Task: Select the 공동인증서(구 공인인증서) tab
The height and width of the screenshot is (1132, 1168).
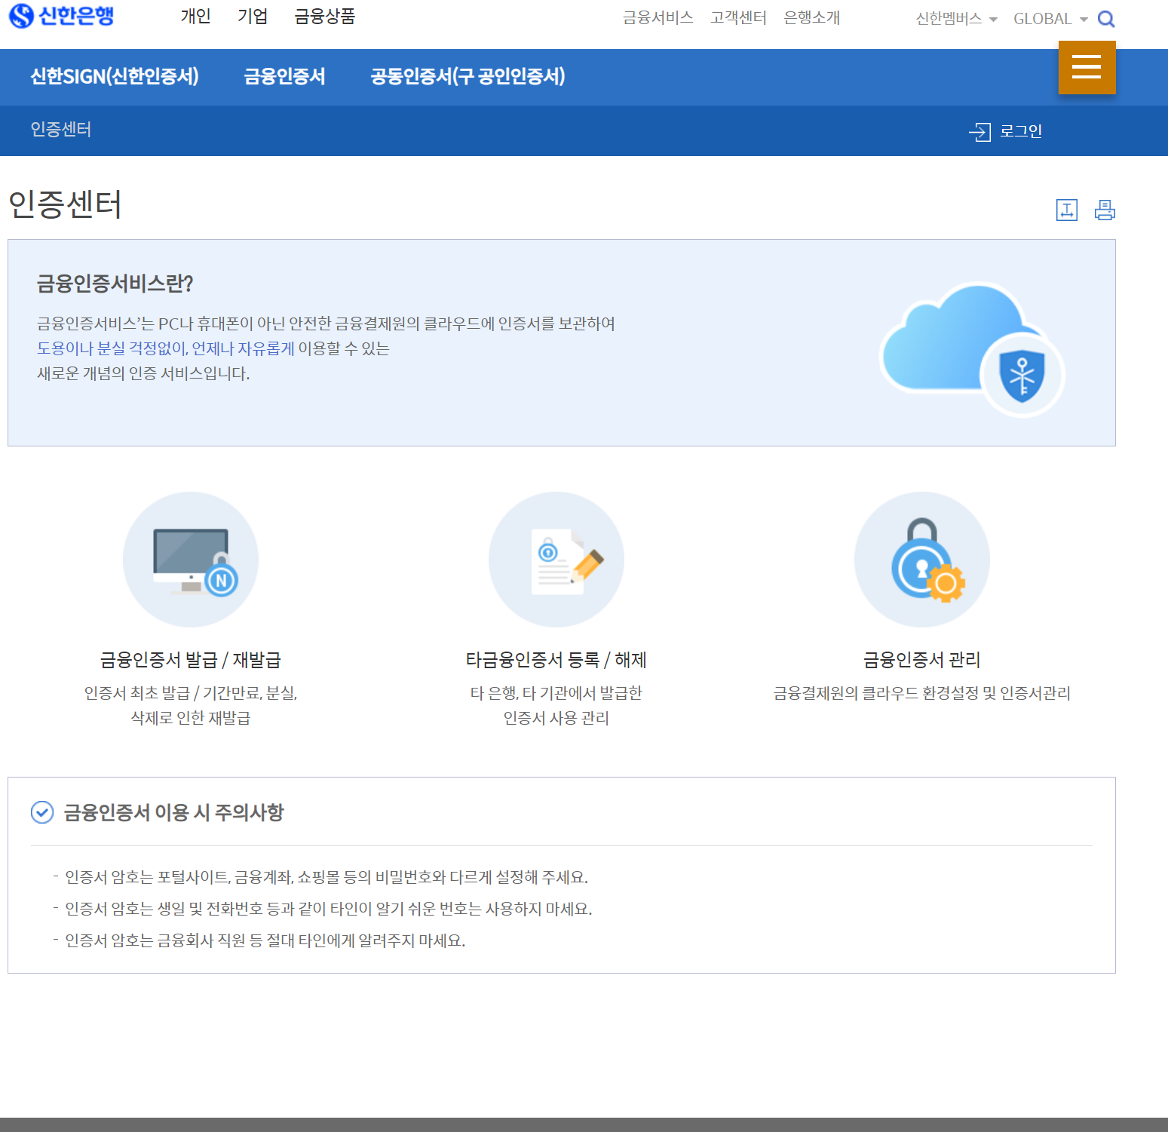Action: [x=468, y=76]
